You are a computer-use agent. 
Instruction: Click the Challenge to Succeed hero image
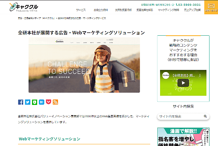tap(84, 65)
